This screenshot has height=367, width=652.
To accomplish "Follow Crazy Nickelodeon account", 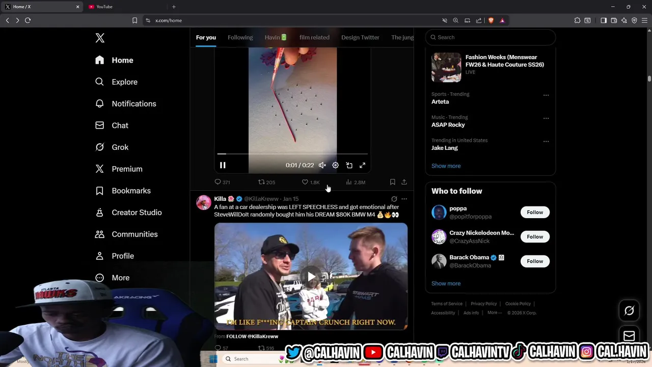I will point(535,237).
